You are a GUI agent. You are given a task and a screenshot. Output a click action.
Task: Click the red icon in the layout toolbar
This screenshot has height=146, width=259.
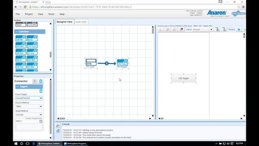[182, 30]
